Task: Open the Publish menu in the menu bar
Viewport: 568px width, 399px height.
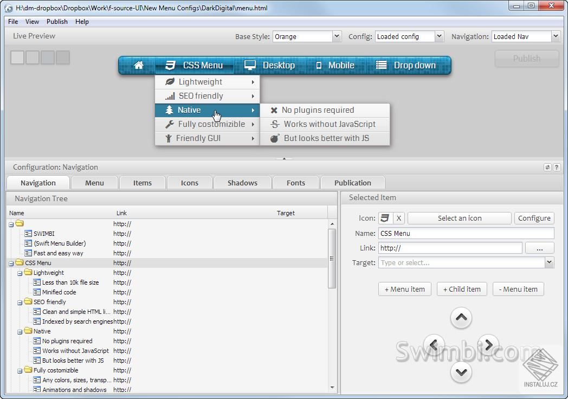Action: coord(57,21)
